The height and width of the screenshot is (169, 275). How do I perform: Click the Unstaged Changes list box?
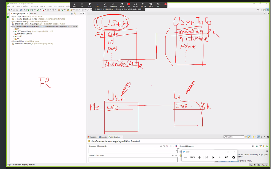click(x=133, y=151)
